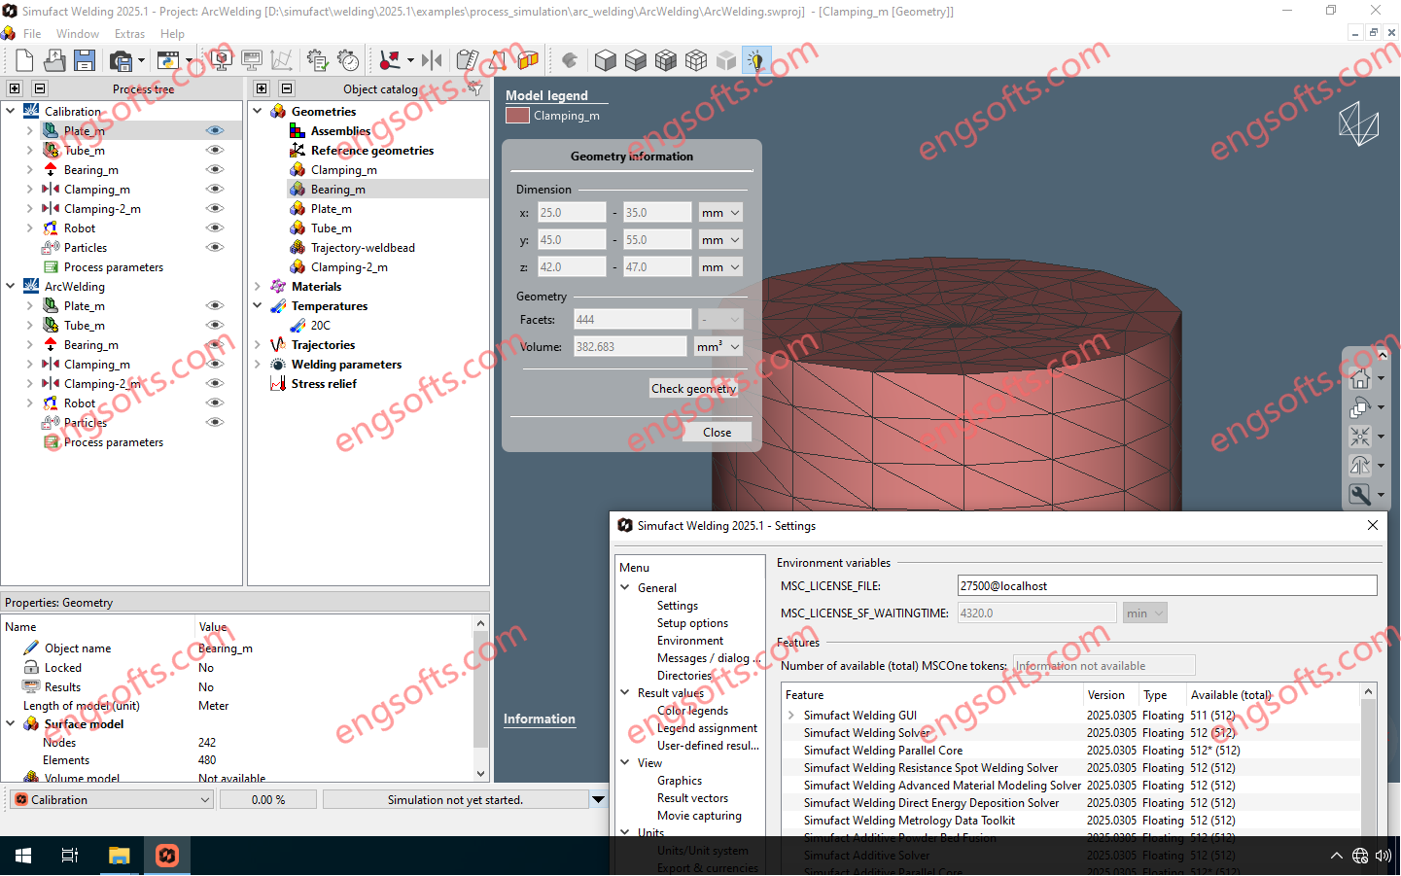The height and width of the screenshot is (876, 1401).
Task: Open the Volume unit mm³ dropdown
Action: point(718,346)
